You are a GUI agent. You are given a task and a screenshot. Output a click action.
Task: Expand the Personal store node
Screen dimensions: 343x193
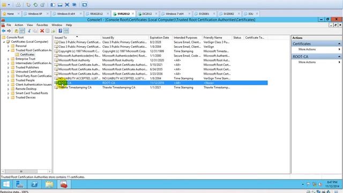(9, 46)
